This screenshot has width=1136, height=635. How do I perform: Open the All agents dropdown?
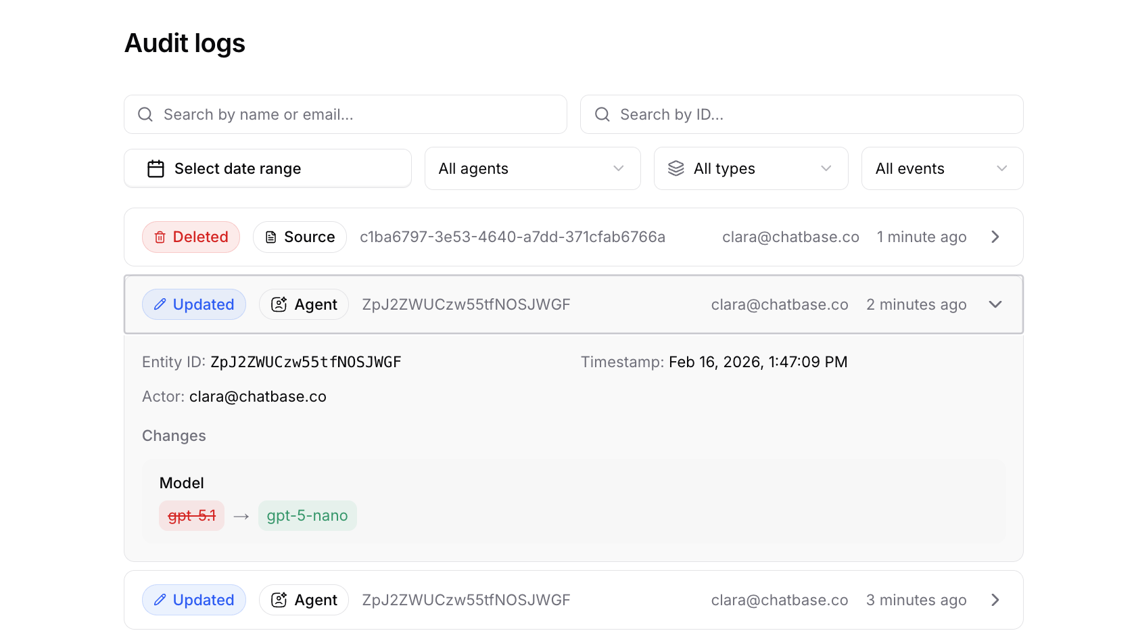pos(532,168)
